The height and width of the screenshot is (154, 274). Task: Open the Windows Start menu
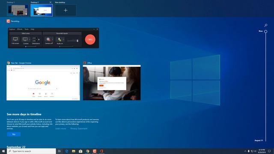point(3,151)
